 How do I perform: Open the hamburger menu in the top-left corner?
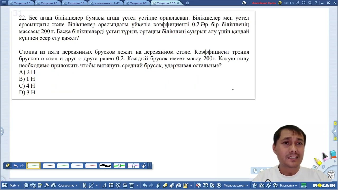[4, 3]
